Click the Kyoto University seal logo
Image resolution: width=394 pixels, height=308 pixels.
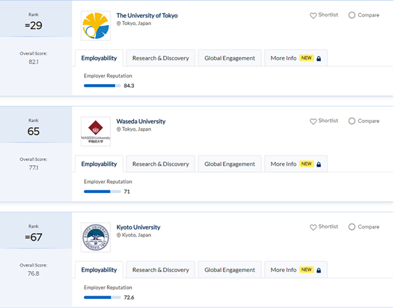pyautogui.click(x=96, y=238)
